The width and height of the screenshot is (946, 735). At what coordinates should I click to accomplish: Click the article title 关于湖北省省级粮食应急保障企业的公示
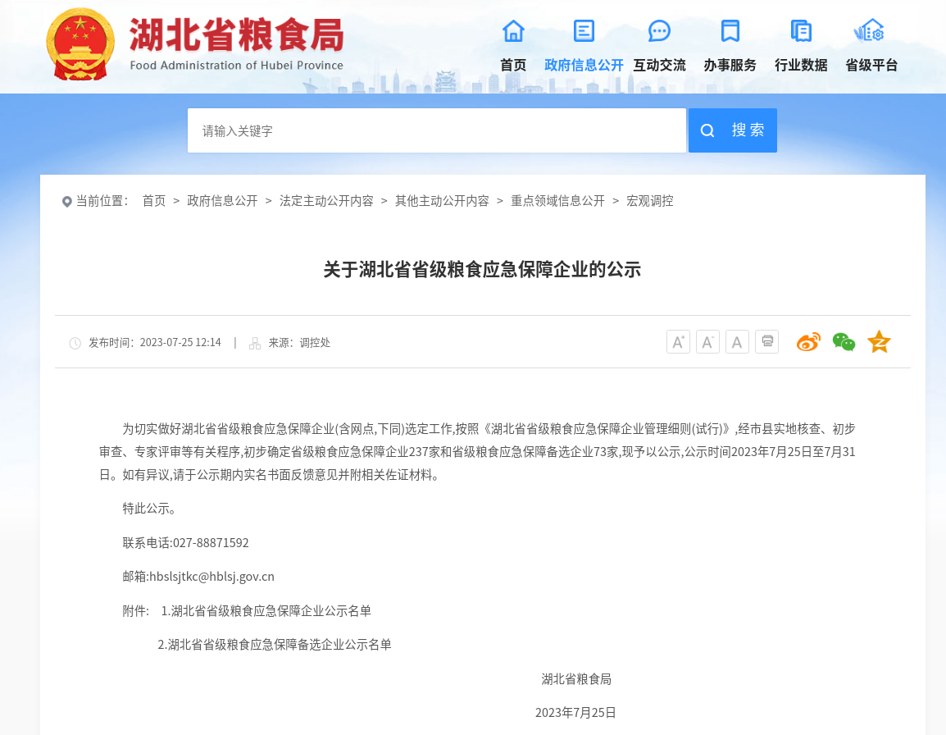(x=482, y=269)
